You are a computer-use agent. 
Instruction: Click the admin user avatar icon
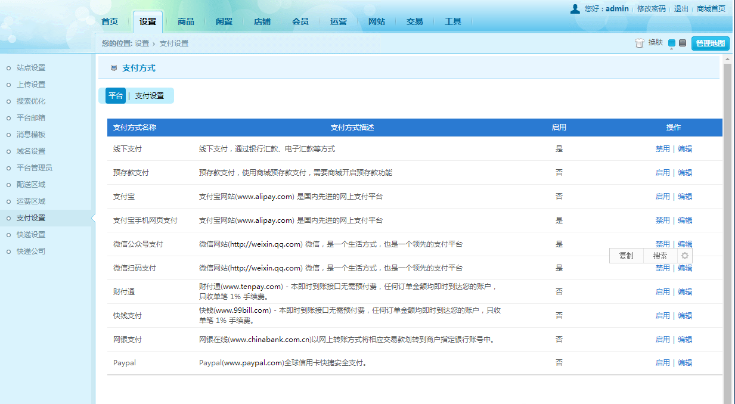click(575, 8)
